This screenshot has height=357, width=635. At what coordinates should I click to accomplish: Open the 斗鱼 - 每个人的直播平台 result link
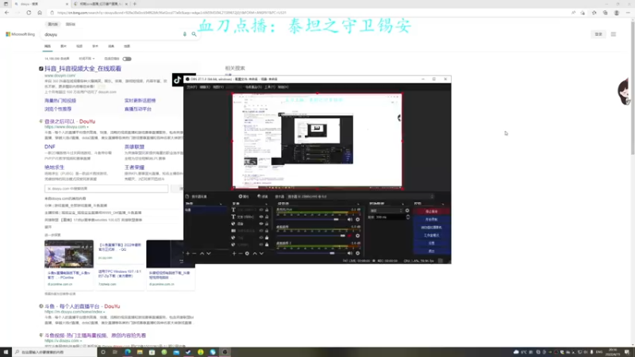click(83, 306)
